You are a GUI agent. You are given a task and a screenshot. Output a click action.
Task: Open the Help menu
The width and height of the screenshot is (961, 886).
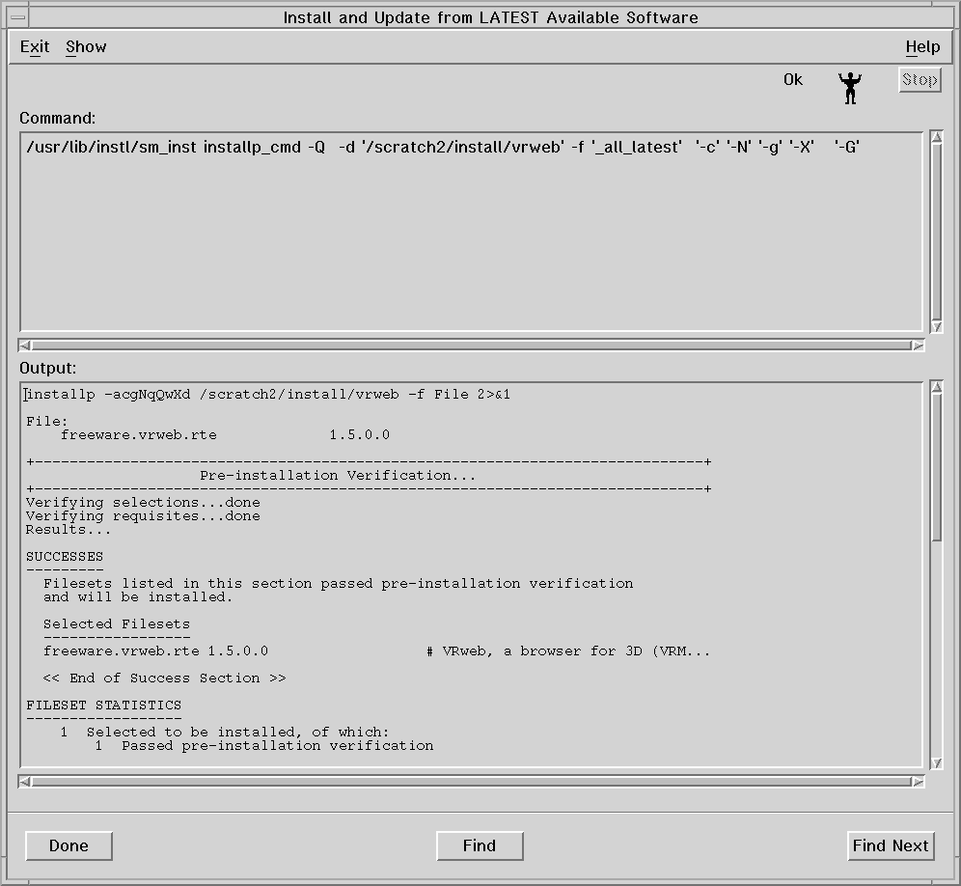click(922, 47)
